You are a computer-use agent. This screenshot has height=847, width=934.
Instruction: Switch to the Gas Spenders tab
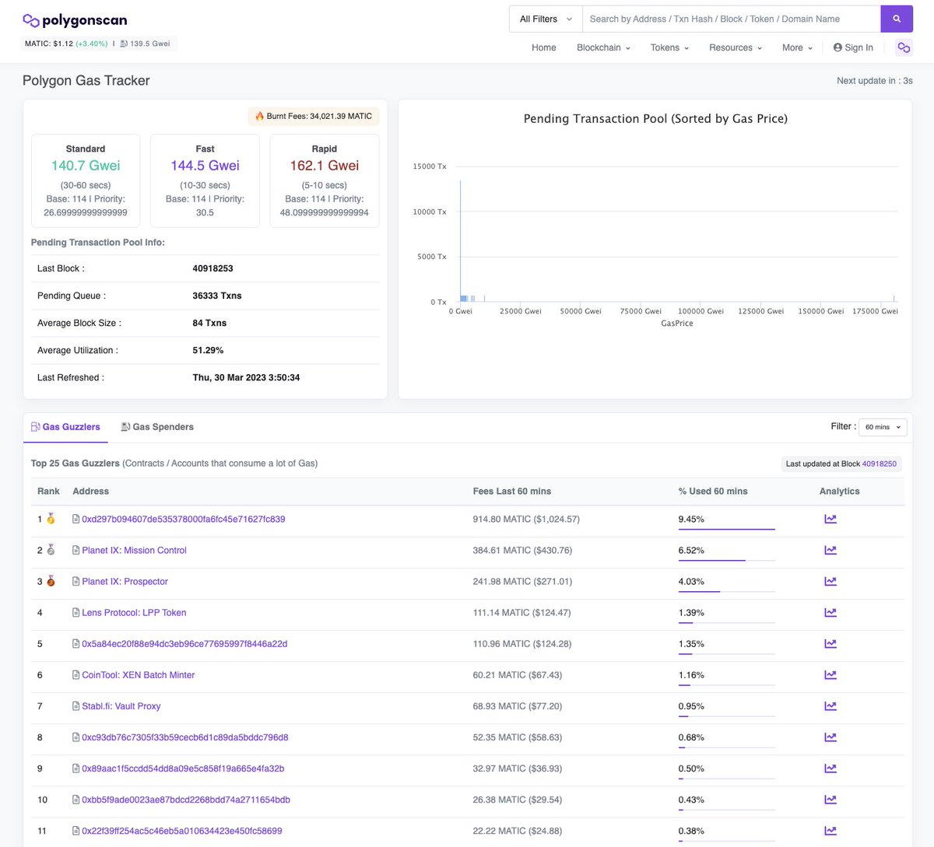click(157, 427)
